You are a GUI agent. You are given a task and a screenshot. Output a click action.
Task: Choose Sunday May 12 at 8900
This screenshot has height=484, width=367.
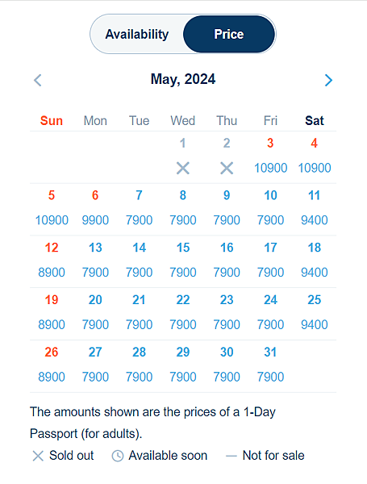[52, 261]
